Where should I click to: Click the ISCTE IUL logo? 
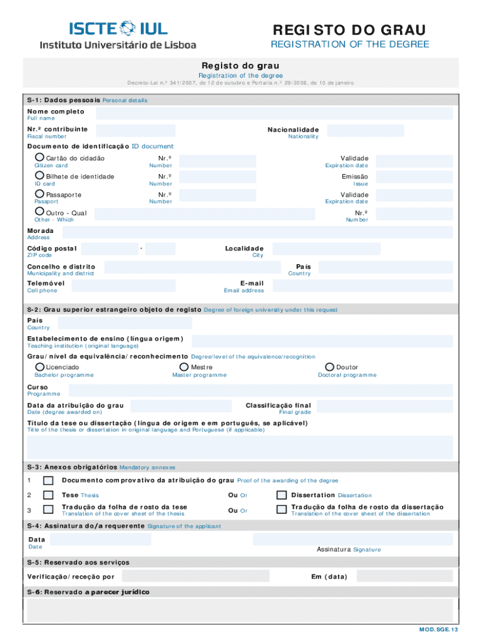[x=118, y=34]
